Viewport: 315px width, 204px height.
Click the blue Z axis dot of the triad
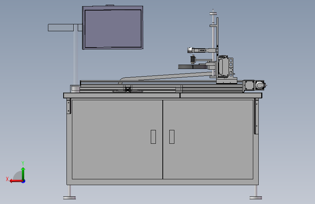coord(24,181)
